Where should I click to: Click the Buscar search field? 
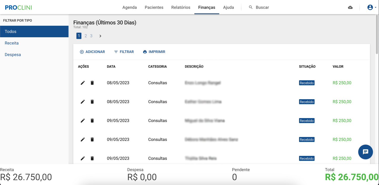coord(262,7)
